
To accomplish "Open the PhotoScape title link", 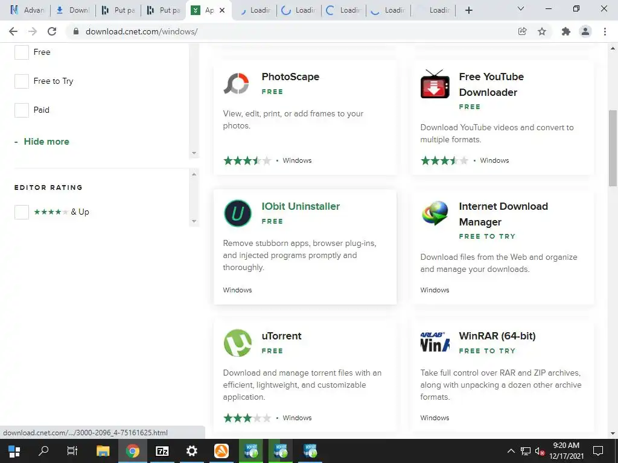I will pos(290,77).
